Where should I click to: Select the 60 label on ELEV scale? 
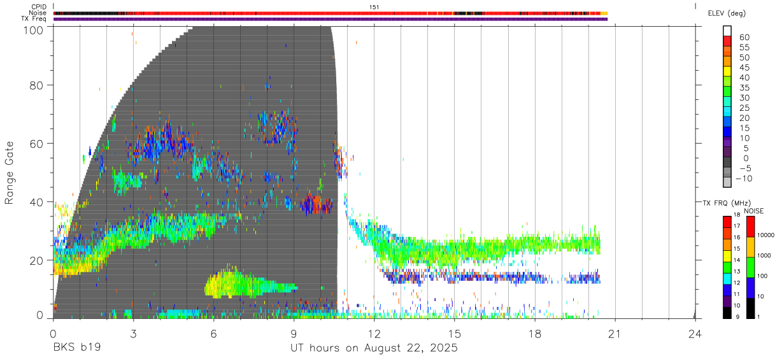(744, 37)
